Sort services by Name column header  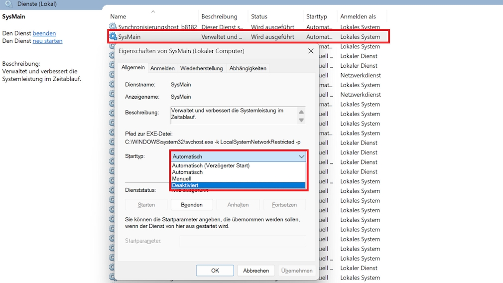point(119,16)
